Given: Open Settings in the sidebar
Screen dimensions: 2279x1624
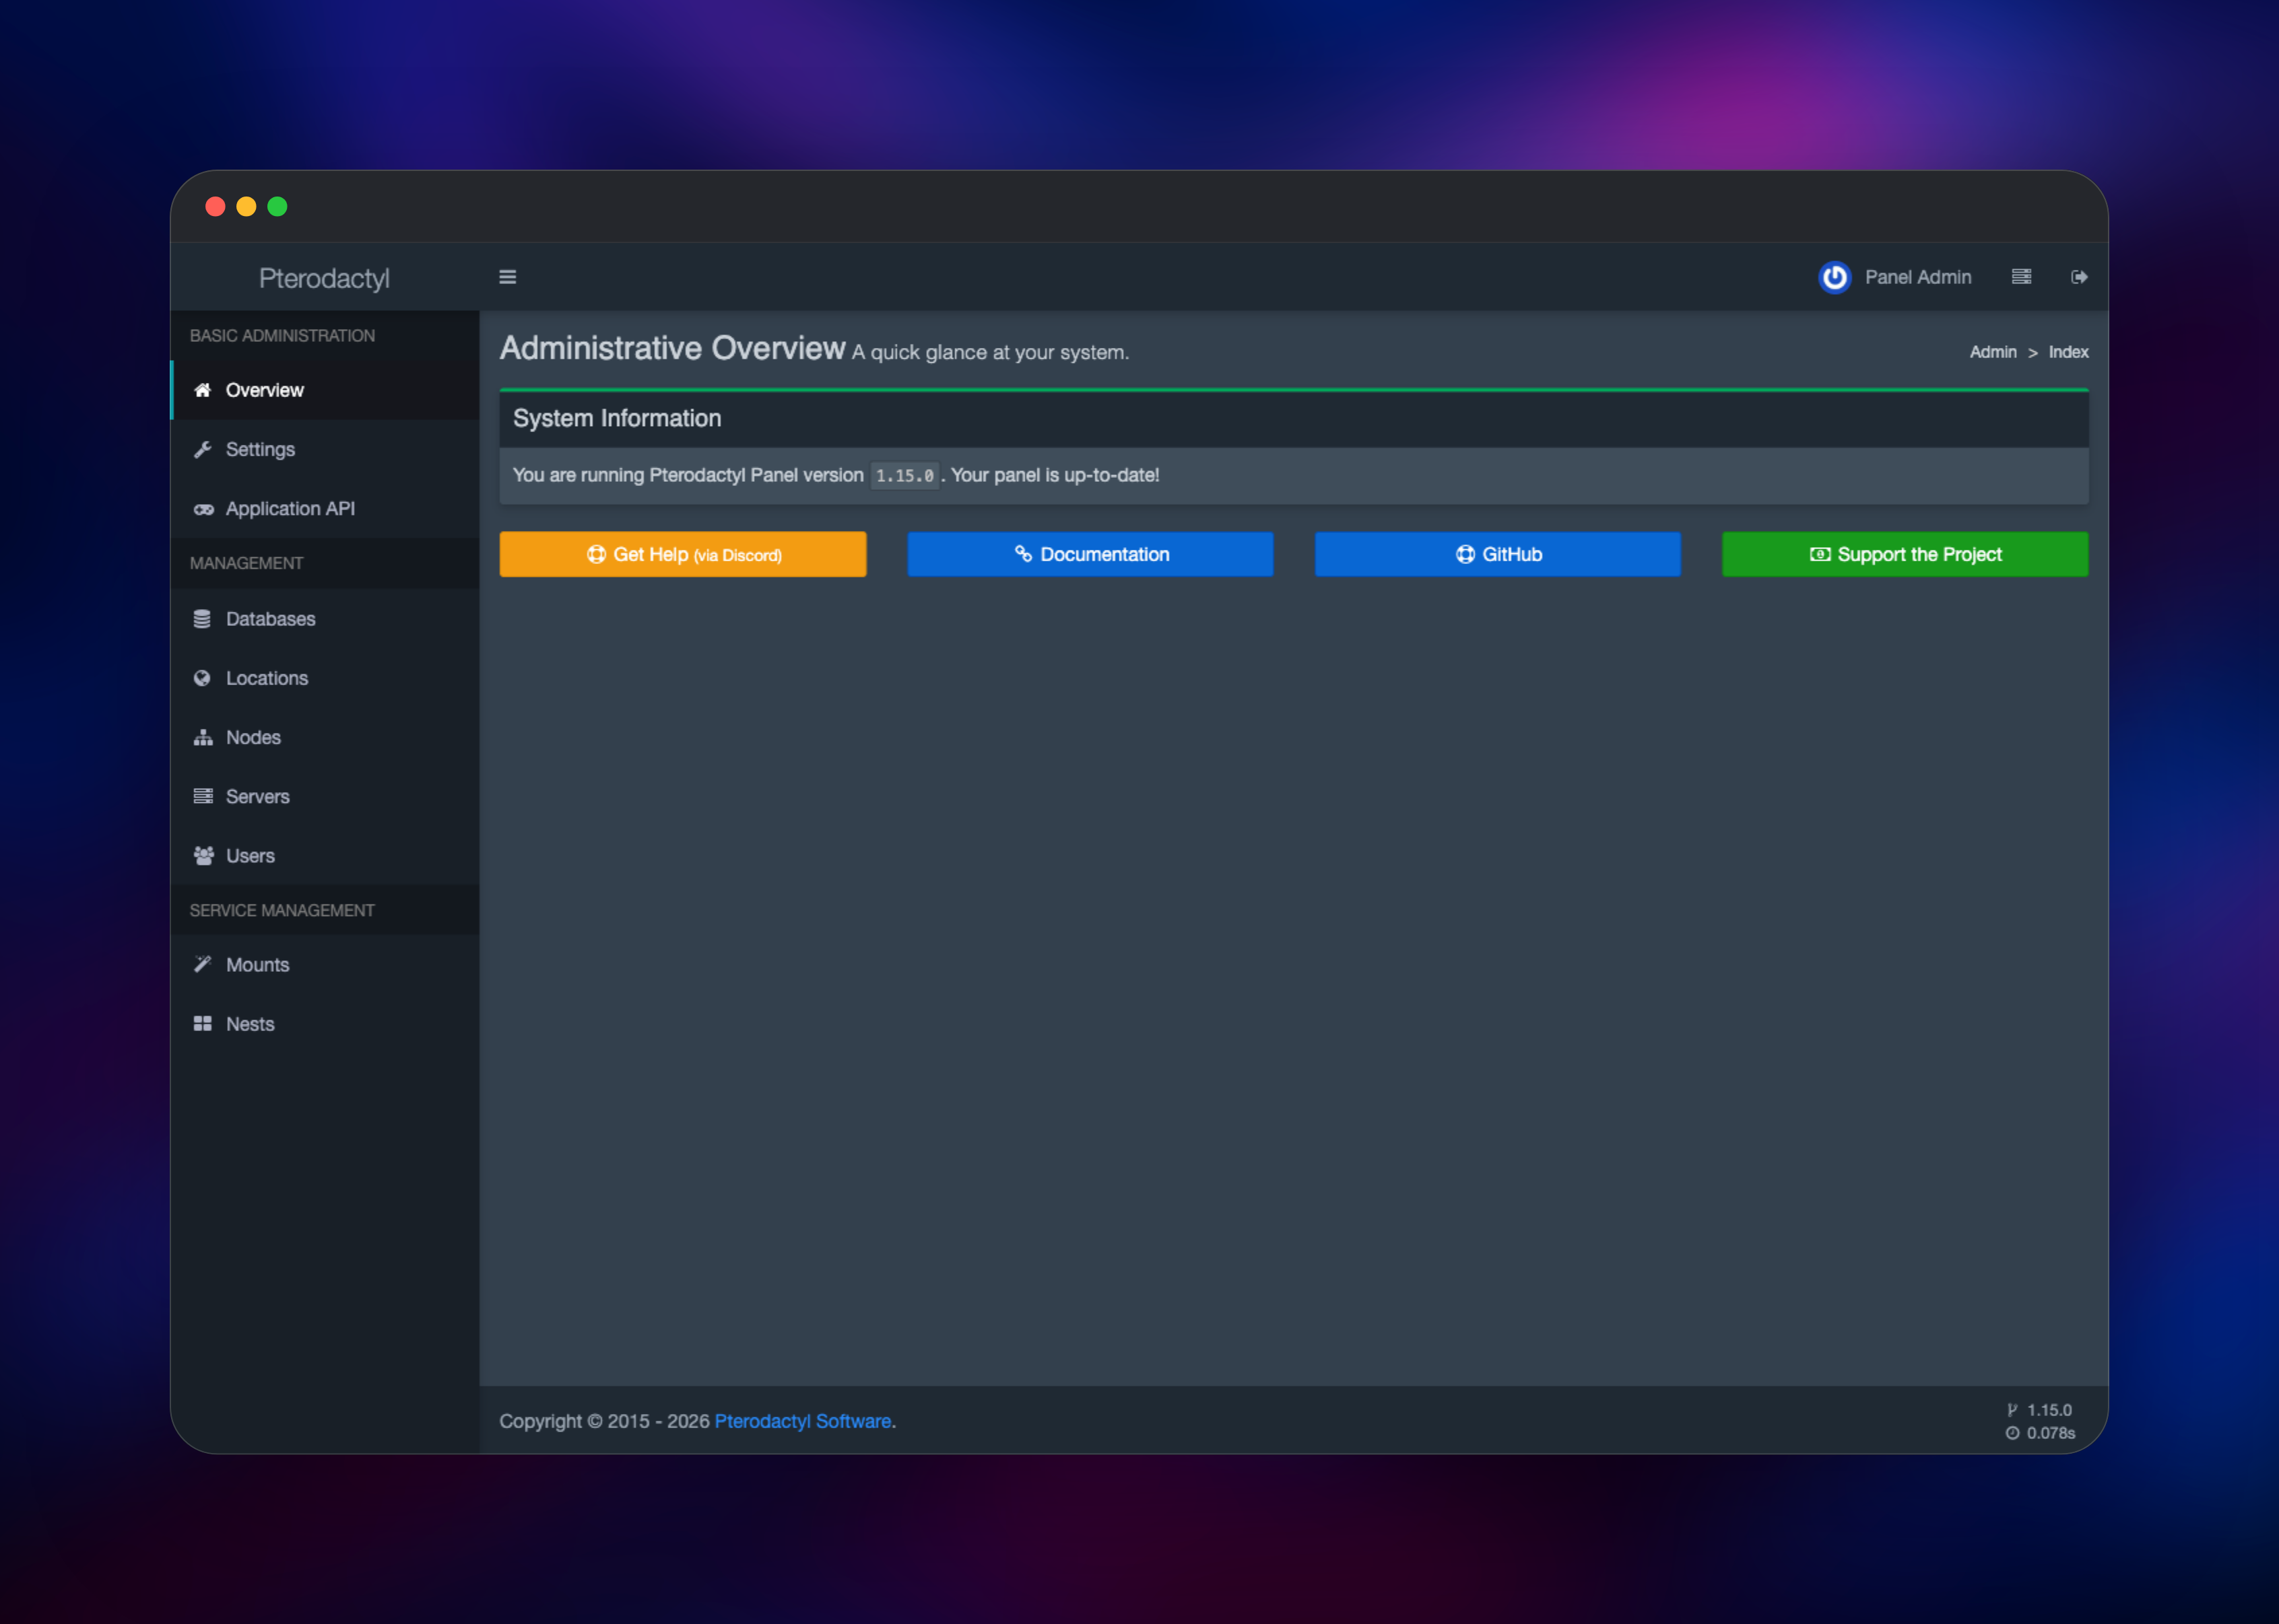Looking at the screenshot, I should 325,449.
